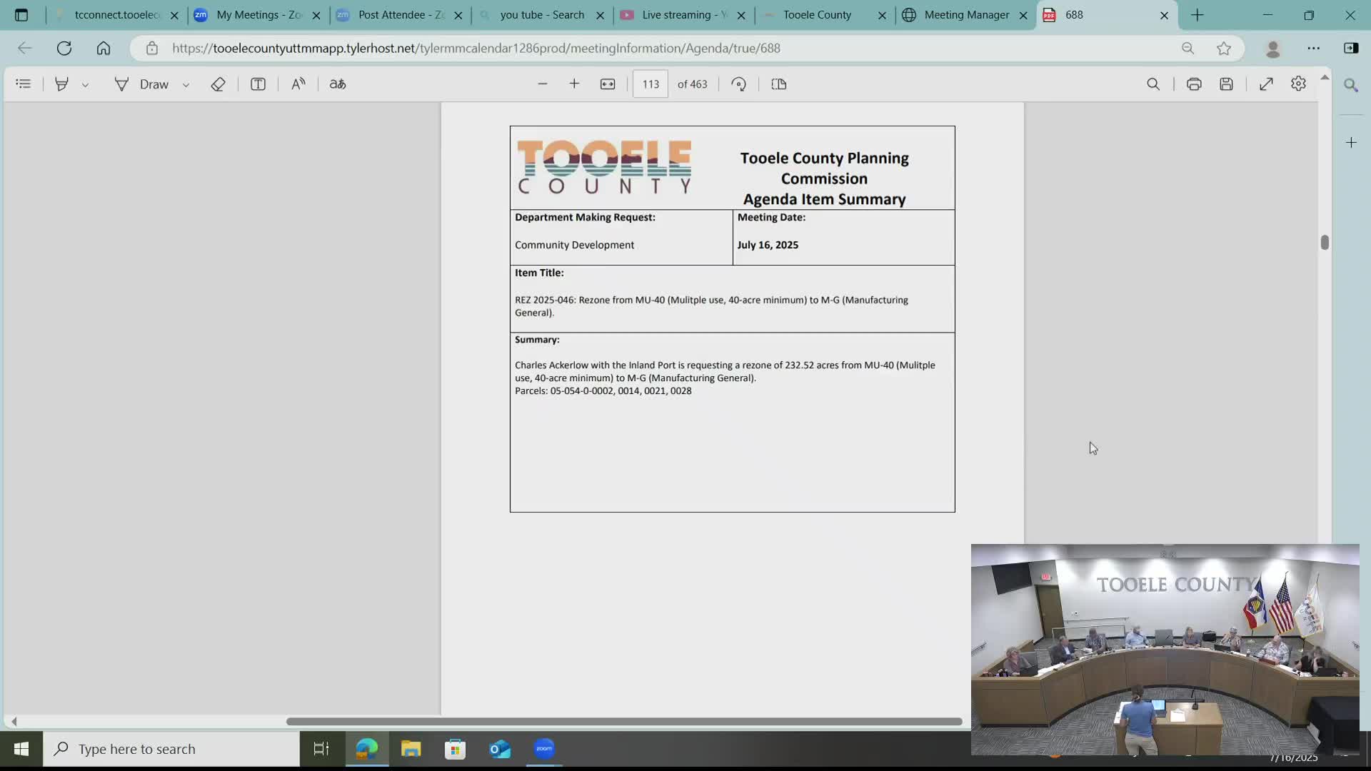This screenshot has width=1371, height=771.
Task: Save the PDF with the disk icon
Action: click(x=1226, y=84)
